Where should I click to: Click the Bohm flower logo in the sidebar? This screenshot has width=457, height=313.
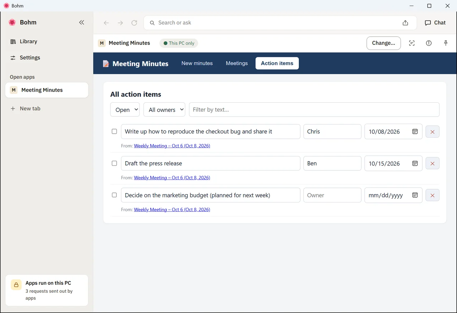[x=12, y=22]
